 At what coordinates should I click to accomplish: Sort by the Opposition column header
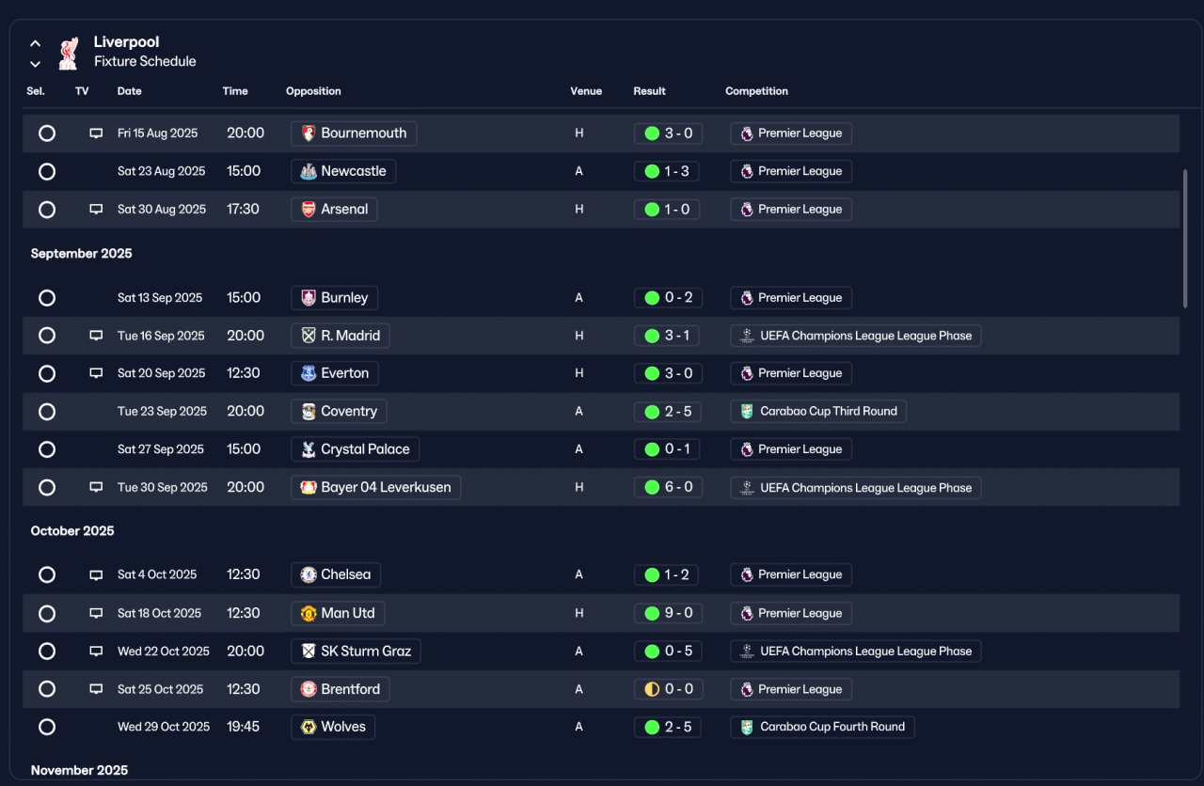point(313,91)
